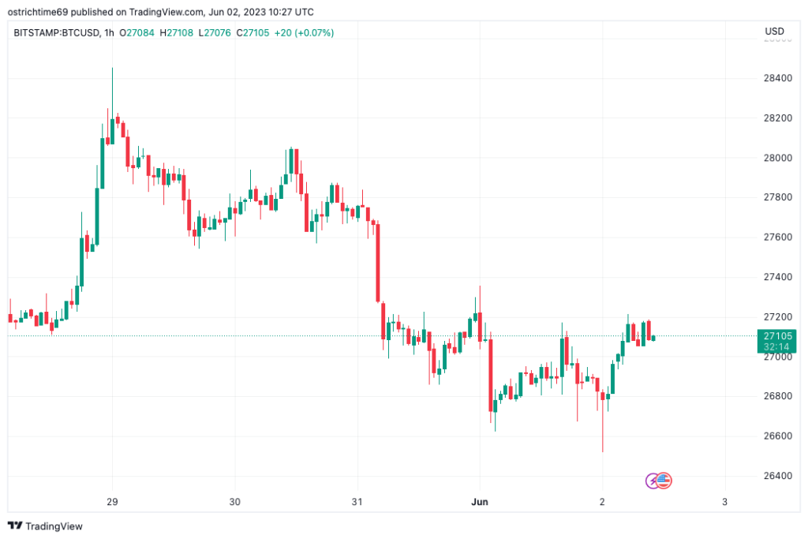Open the USD currency selector
The height and width of the screenshot is (539, 808).
[774, 32]
